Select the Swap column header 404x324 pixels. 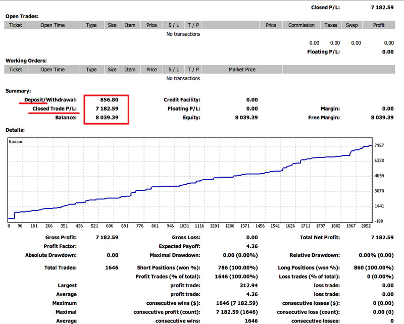pyautogui.click(x=351, y=25)
